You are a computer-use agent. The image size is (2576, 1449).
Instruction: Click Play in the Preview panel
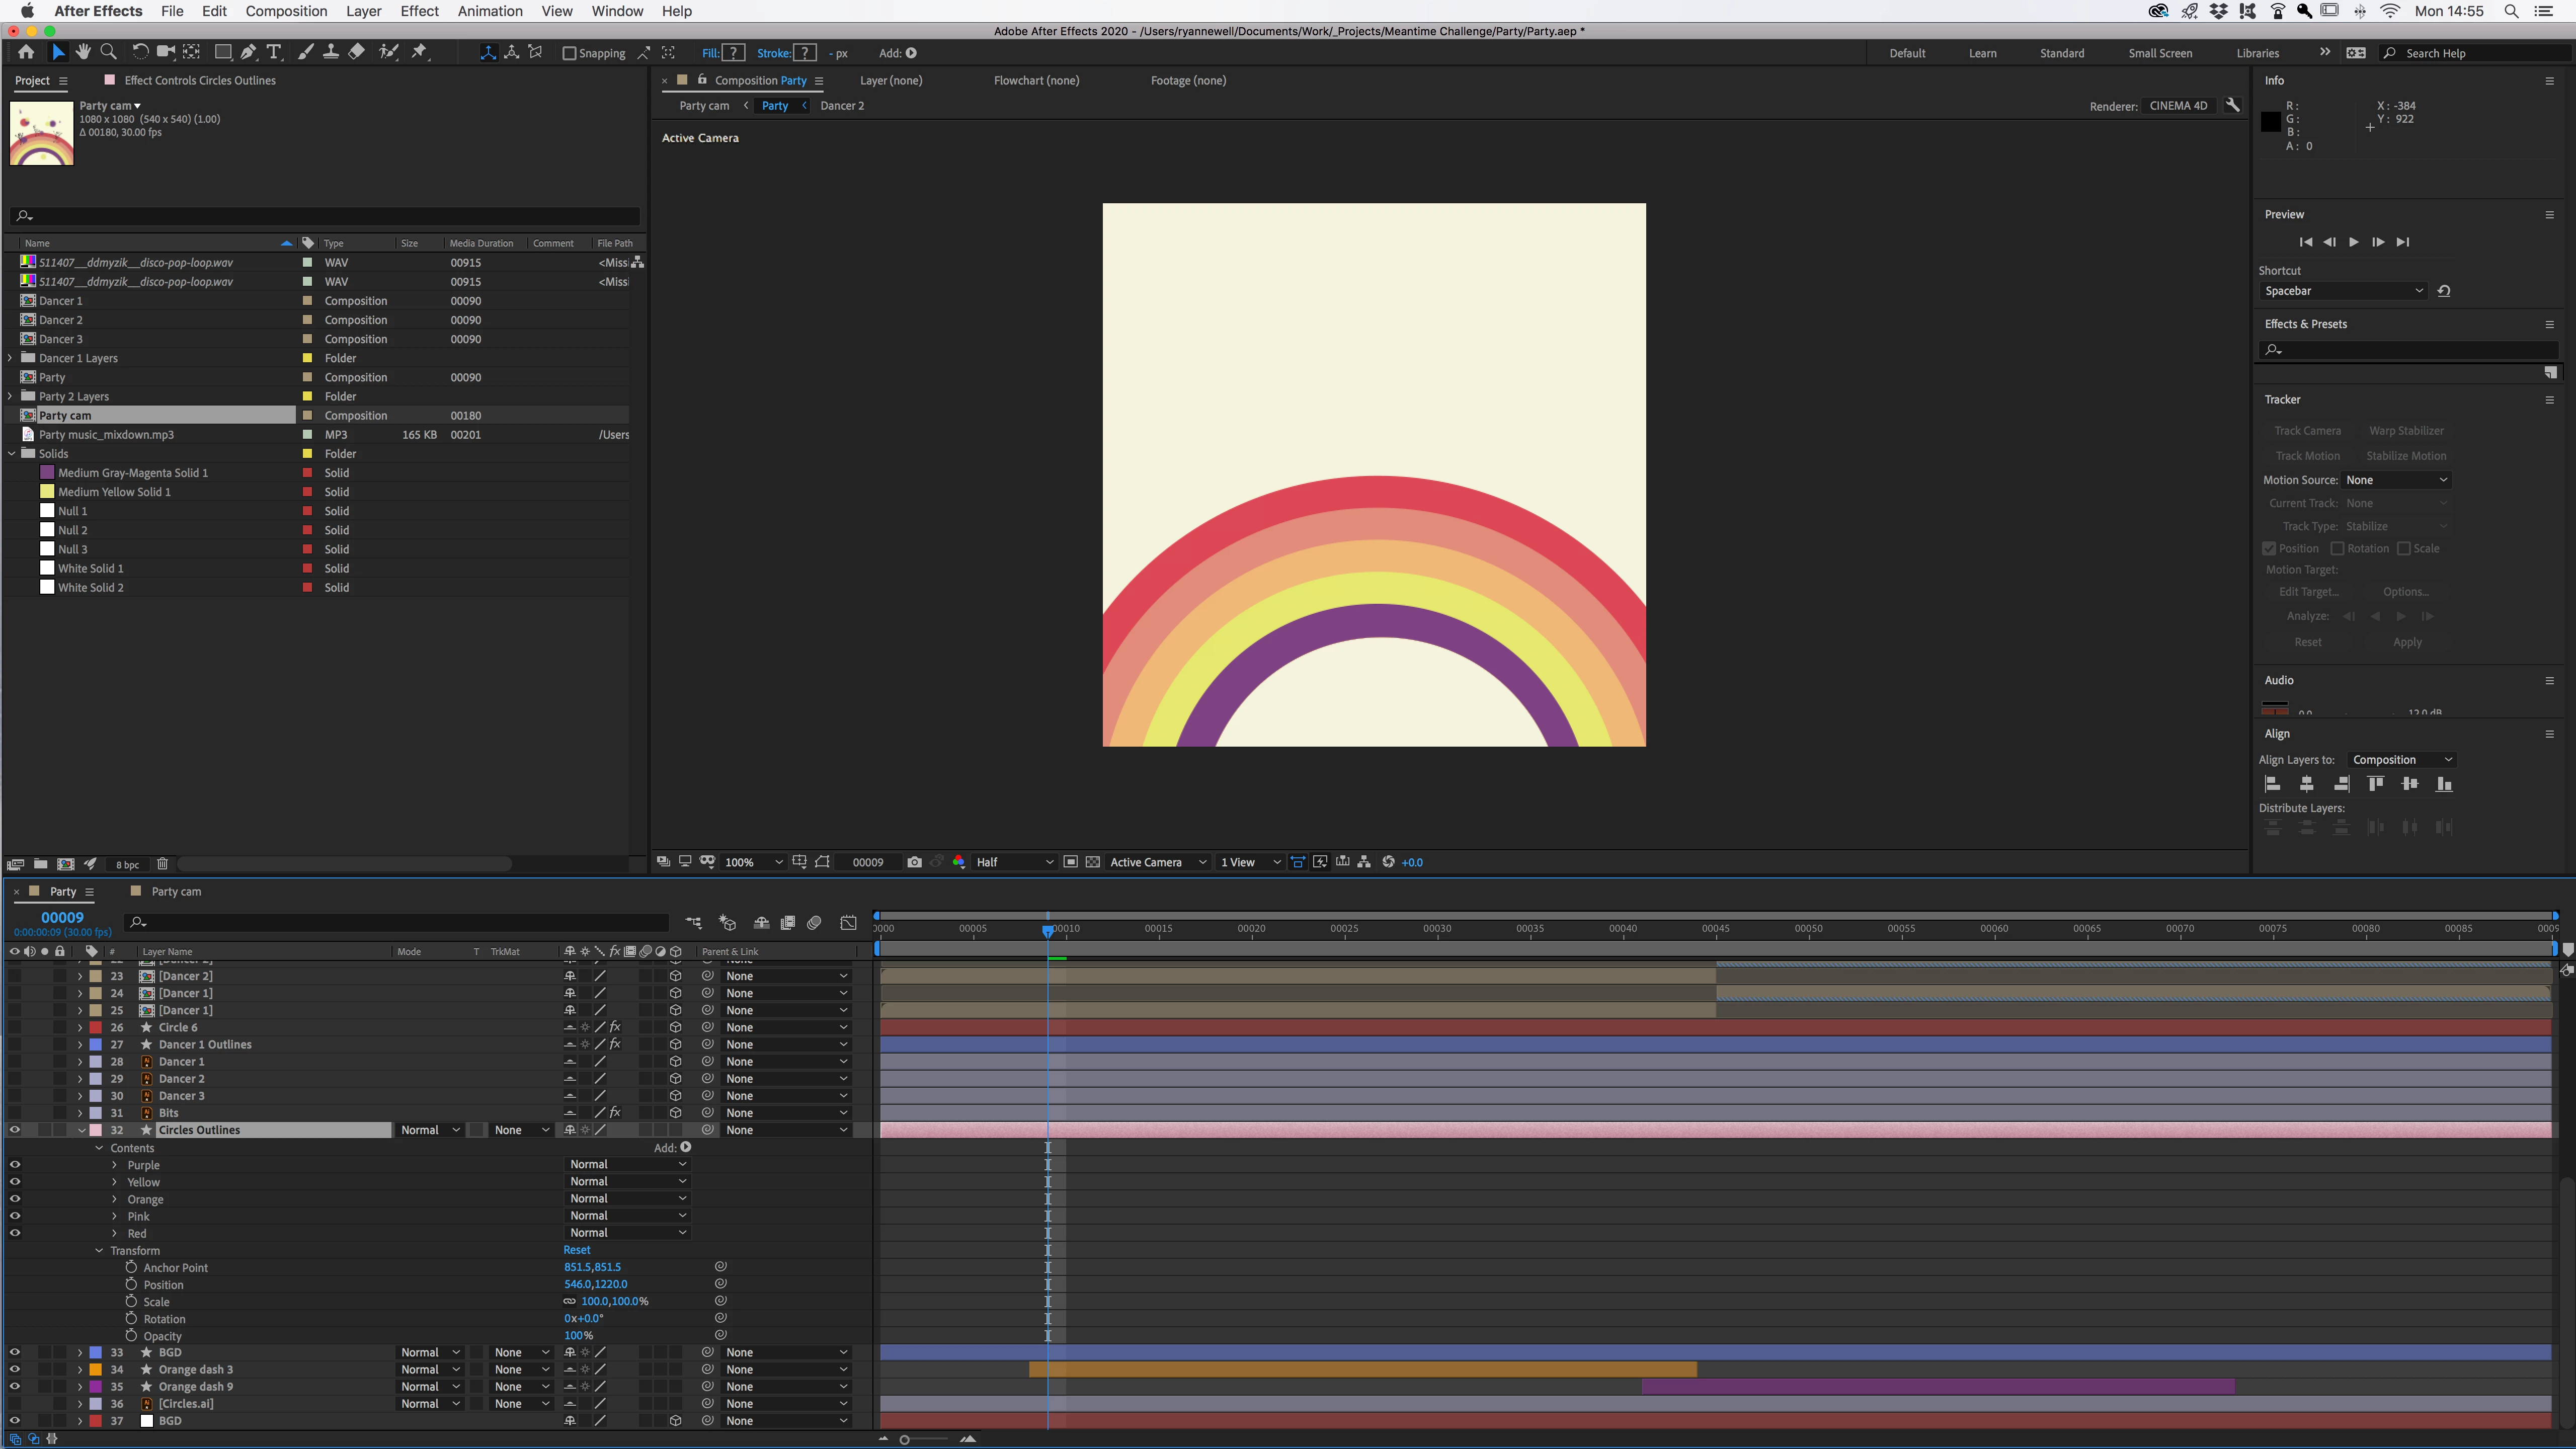click(2353, 242)
